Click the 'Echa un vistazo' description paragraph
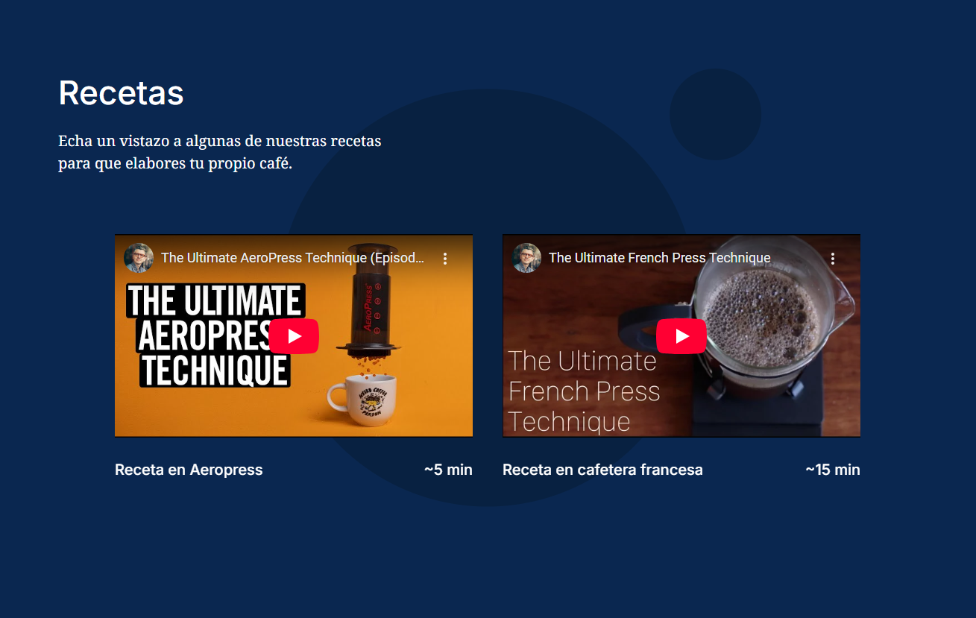Image resolution: width=976 pixels, height=618 pixels. click(219, 152)
